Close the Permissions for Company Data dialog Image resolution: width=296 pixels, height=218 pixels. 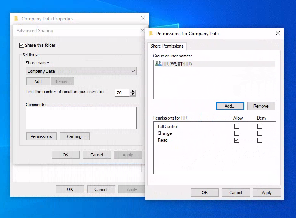(278, 34)
